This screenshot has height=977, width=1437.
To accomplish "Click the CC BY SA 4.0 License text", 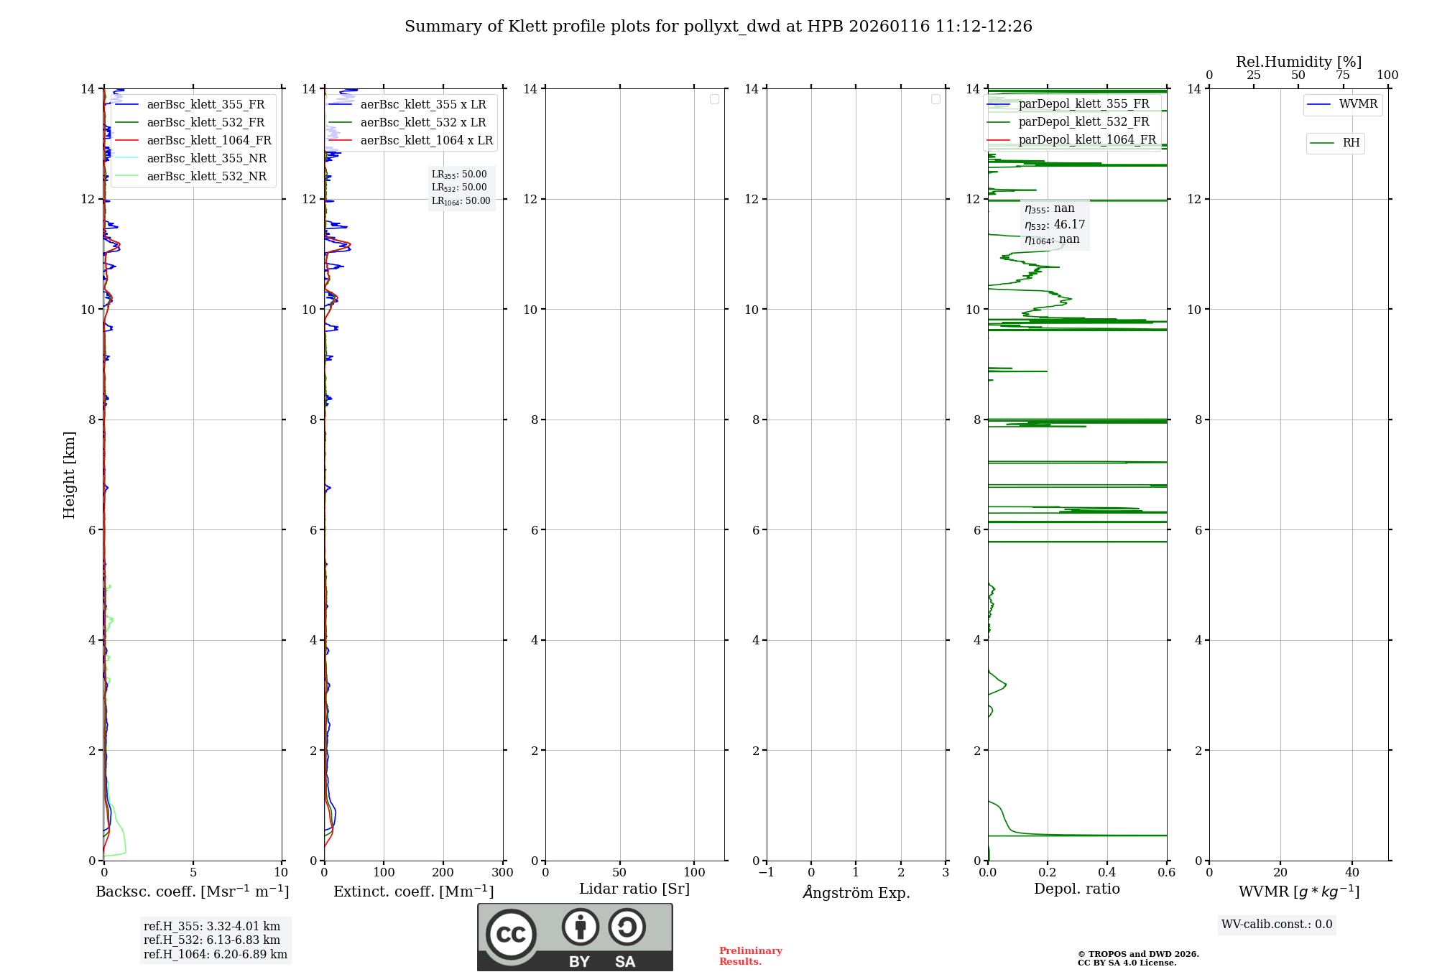I will point(1127,963).
